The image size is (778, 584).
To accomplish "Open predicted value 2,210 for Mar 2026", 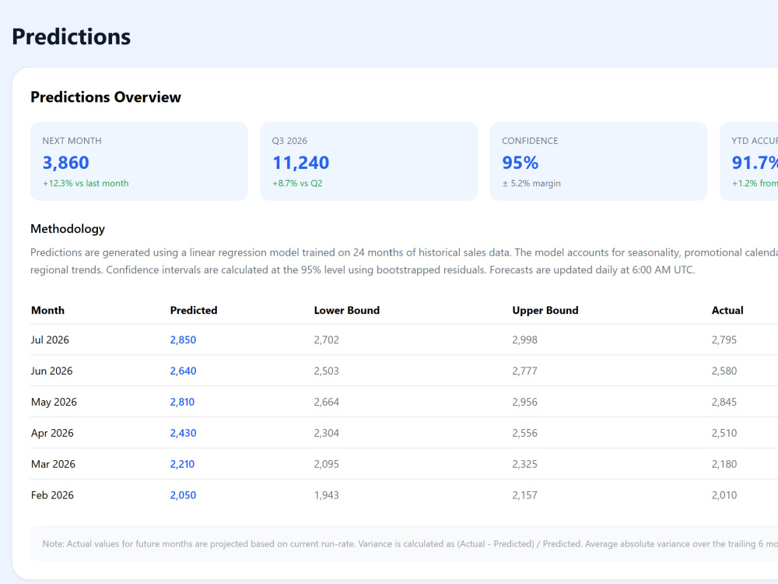I will (182, 464).
